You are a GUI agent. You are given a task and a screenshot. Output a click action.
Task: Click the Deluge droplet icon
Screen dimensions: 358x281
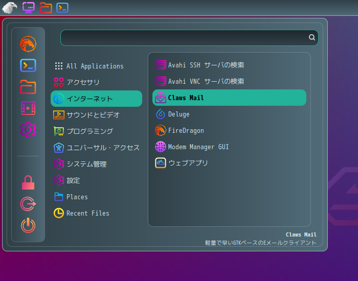[161, 114]
